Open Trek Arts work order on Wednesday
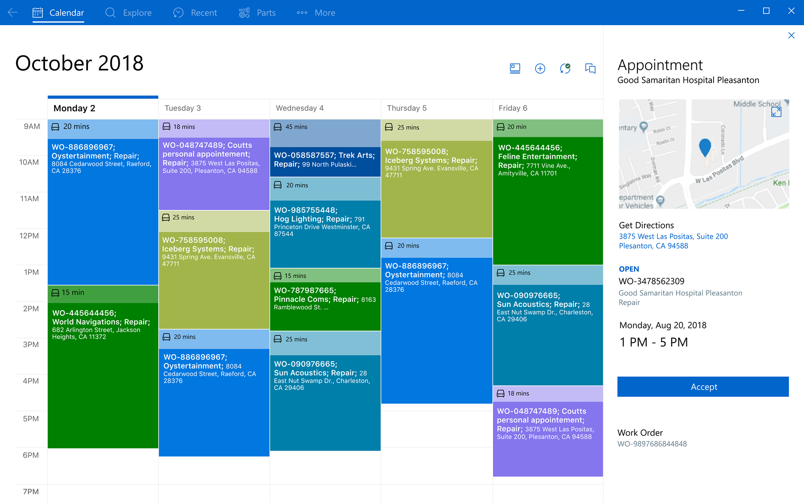This screenshot has height=503, width=804. point(325,161)
